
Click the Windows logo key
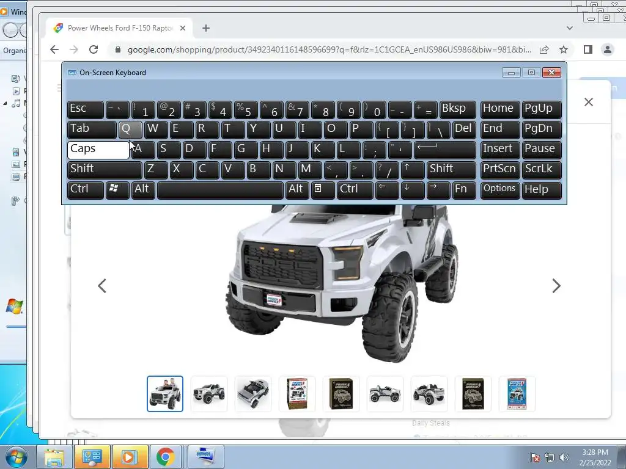[x=117, y=191]
